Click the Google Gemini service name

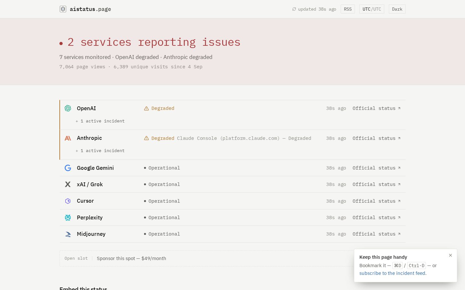coord(95,168)
